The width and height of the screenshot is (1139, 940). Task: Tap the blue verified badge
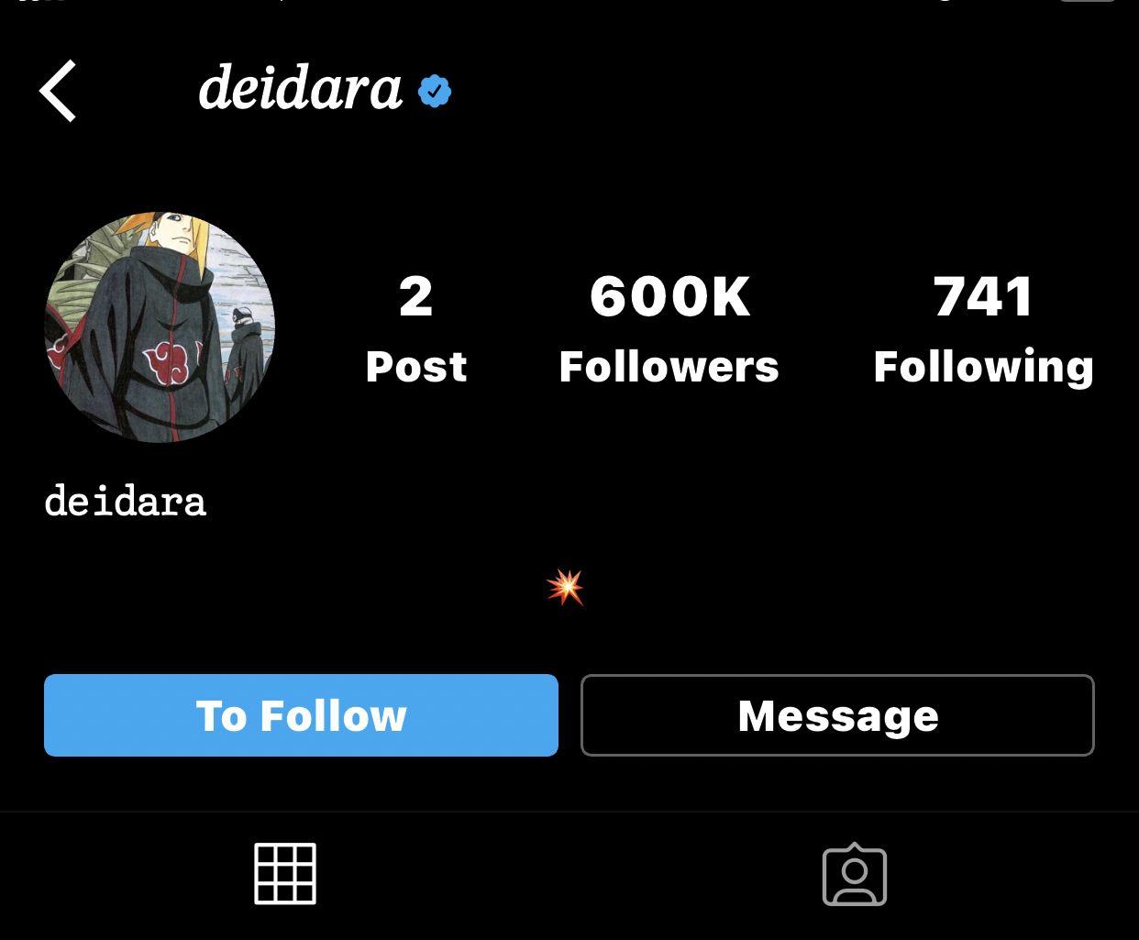click(435, 91)
